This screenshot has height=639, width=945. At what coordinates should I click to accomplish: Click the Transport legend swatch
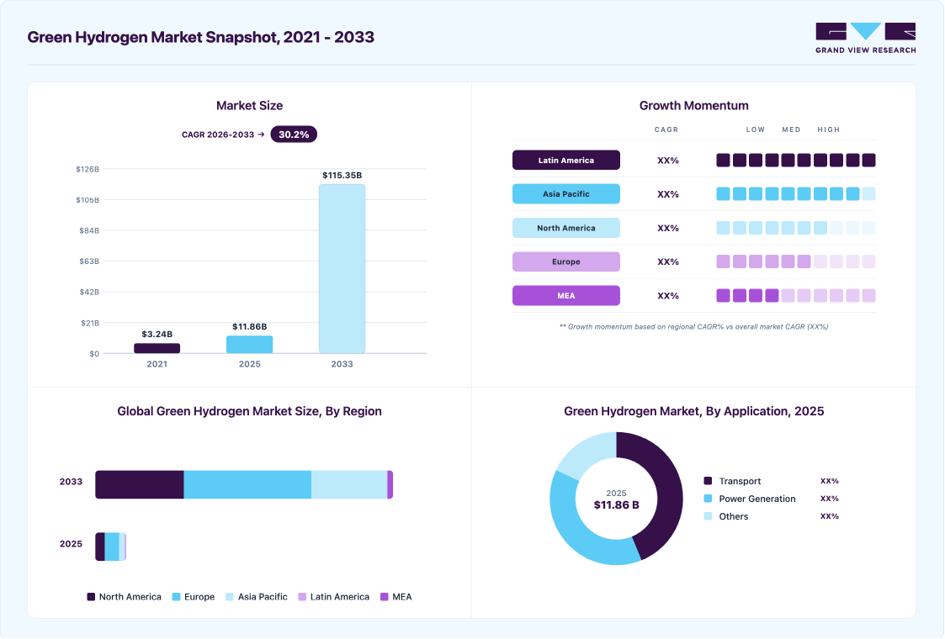[x=709, y=481]
